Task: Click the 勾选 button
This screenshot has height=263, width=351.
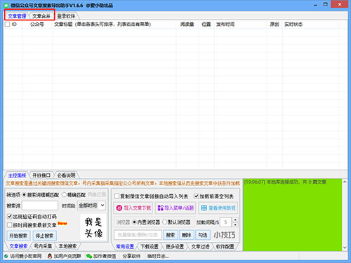Action: pos(203,235)
